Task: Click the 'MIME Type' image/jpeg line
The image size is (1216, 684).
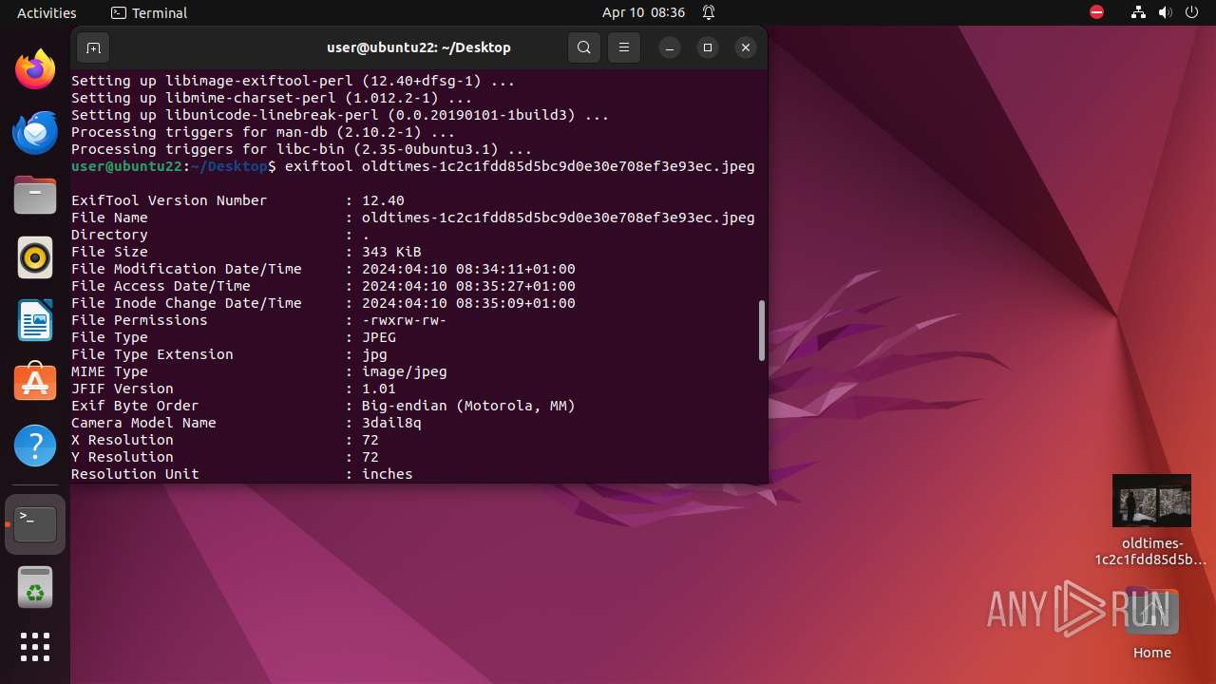Action: coord(258,371)
